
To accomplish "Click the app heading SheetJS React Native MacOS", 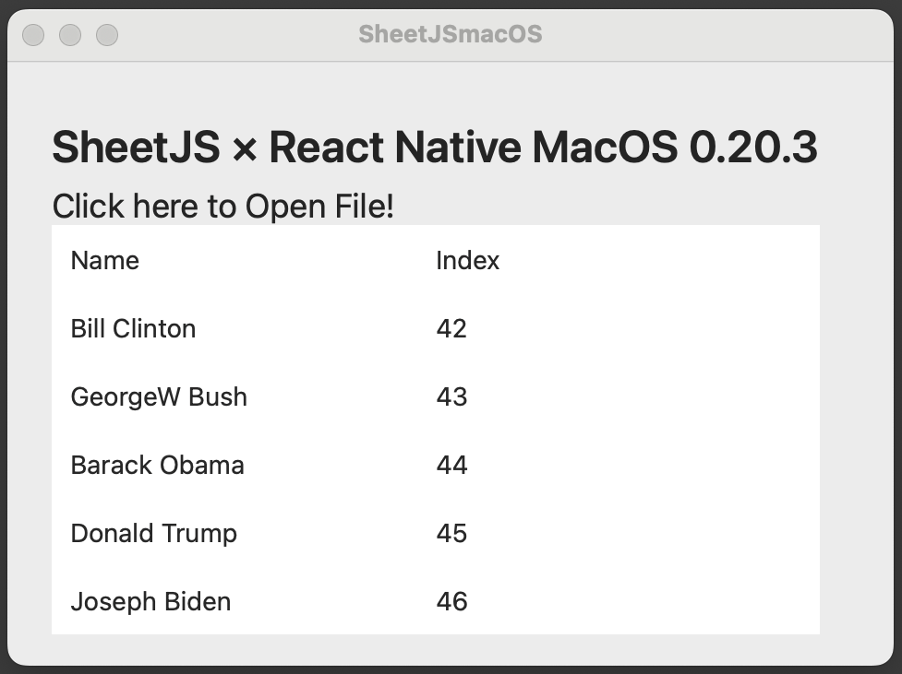I will coord(435,147).
